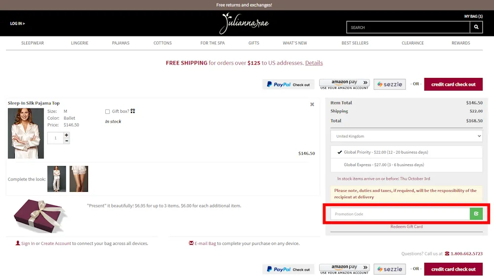Open the pajama set Complete the look thumbnail
Image resolution: width=494 pixels, height=280 pixels.
pyautogui.click(x=57, y=179)
